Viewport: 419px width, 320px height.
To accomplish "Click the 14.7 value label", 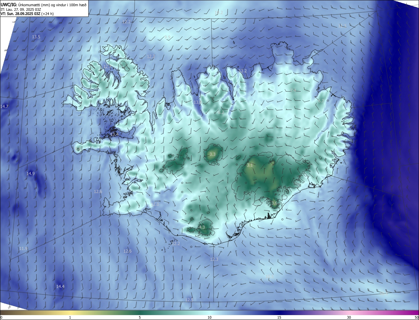I will 4,107.
